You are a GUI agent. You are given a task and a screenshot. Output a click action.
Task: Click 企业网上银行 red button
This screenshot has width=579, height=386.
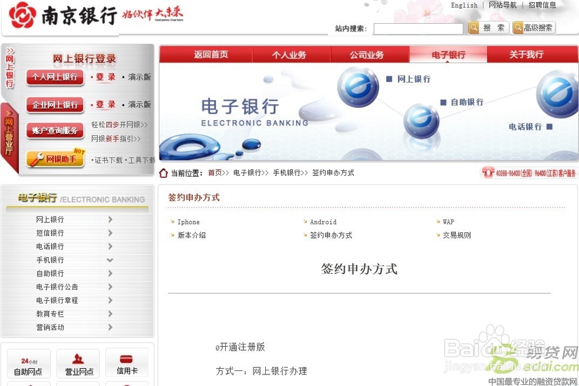[x=55, y=105]
